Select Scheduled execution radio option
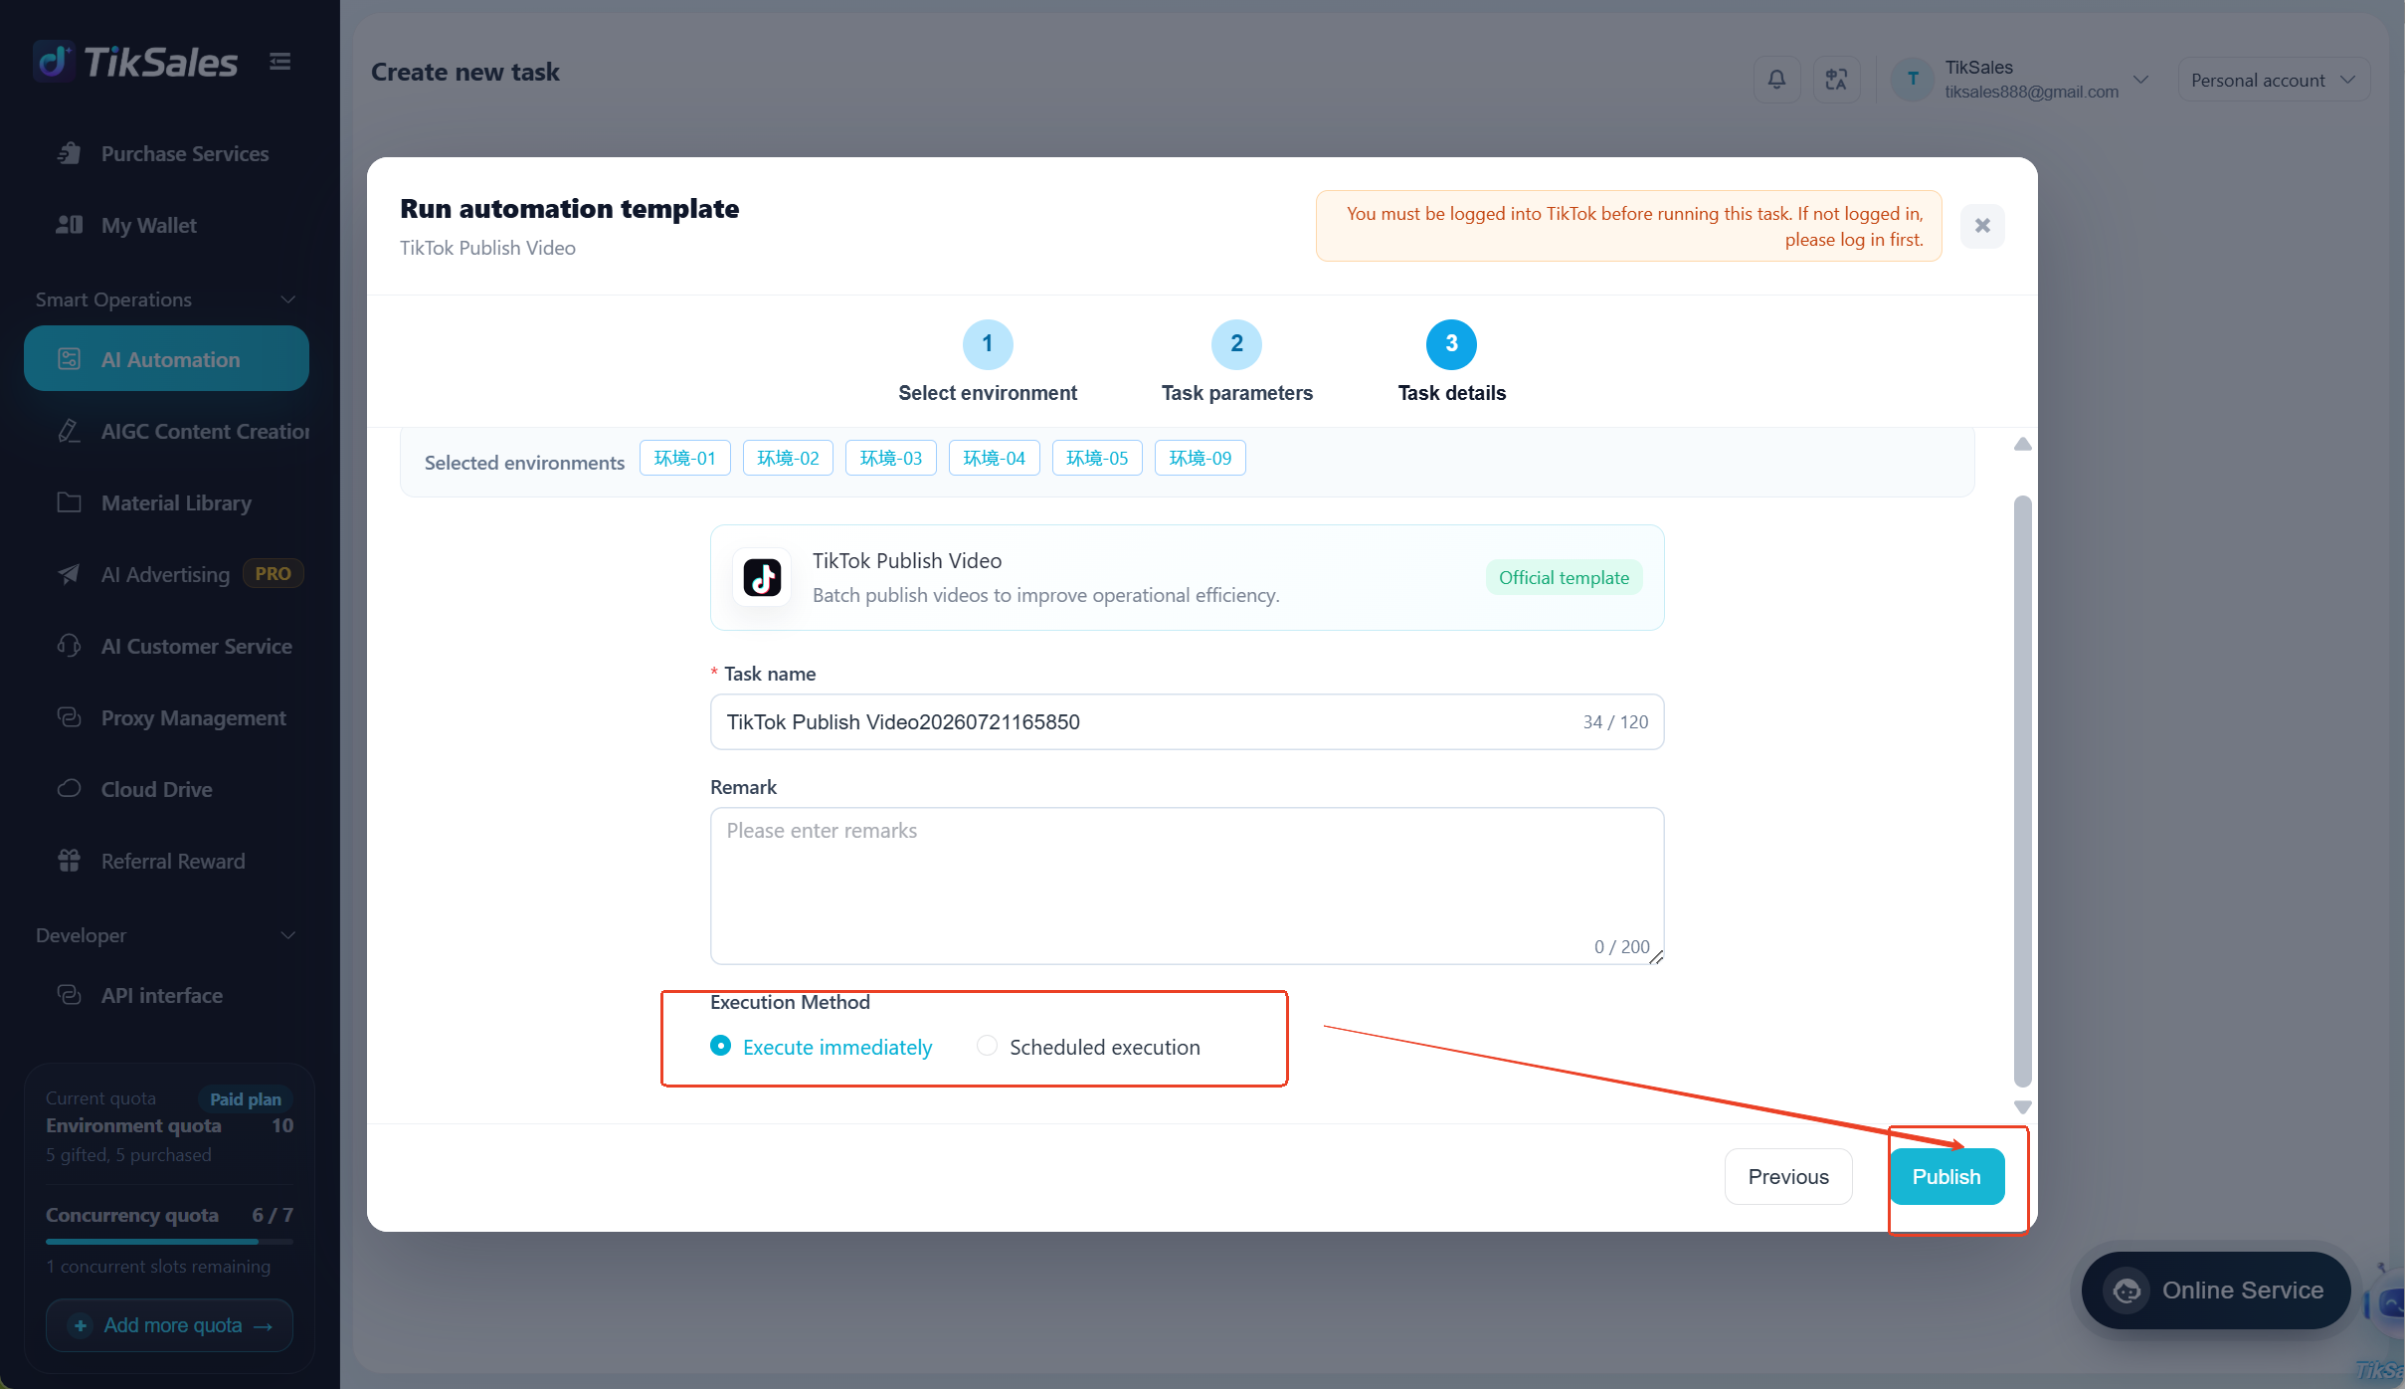2405x1389 pixels. (987, 1046)
